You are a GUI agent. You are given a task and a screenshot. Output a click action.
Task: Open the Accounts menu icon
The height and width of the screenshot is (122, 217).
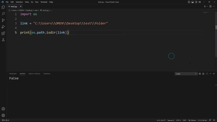point(3,109)
